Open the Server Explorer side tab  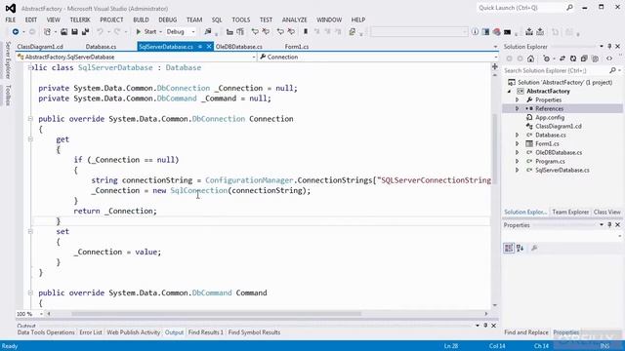point(8,60)
